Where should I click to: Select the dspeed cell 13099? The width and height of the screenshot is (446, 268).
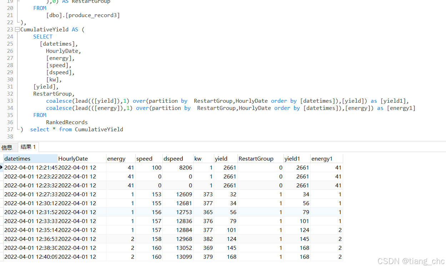178,257
